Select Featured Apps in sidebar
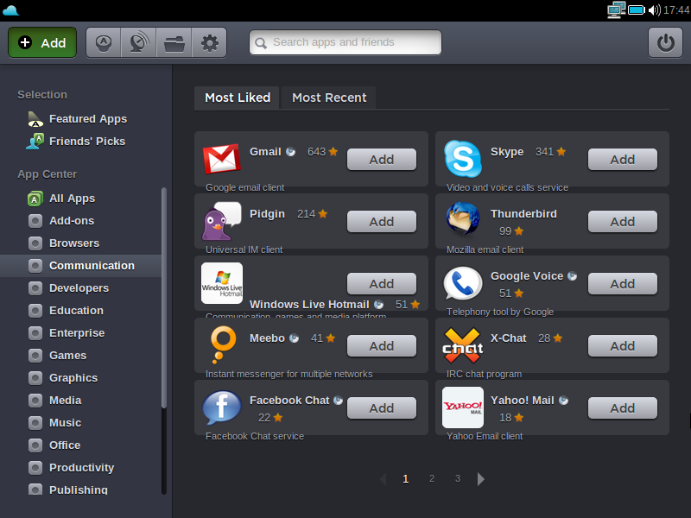This screenshot has height=518, width=691. [x=87, y=119]
